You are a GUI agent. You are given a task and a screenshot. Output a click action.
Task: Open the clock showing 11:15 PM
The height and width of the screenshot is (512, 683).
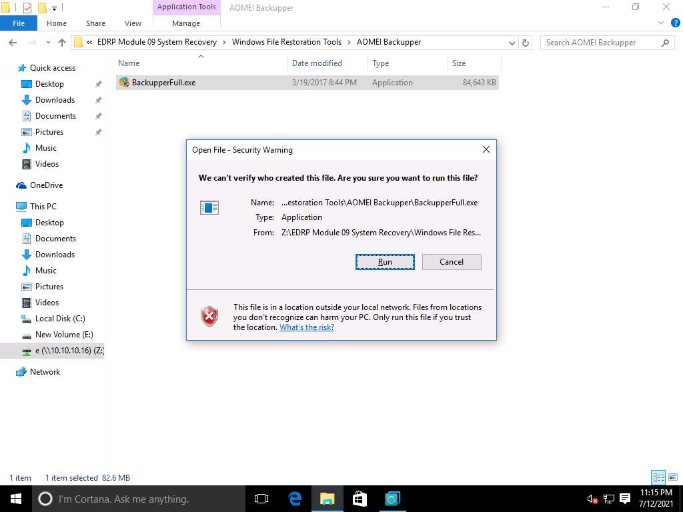[x=656, y=499]
